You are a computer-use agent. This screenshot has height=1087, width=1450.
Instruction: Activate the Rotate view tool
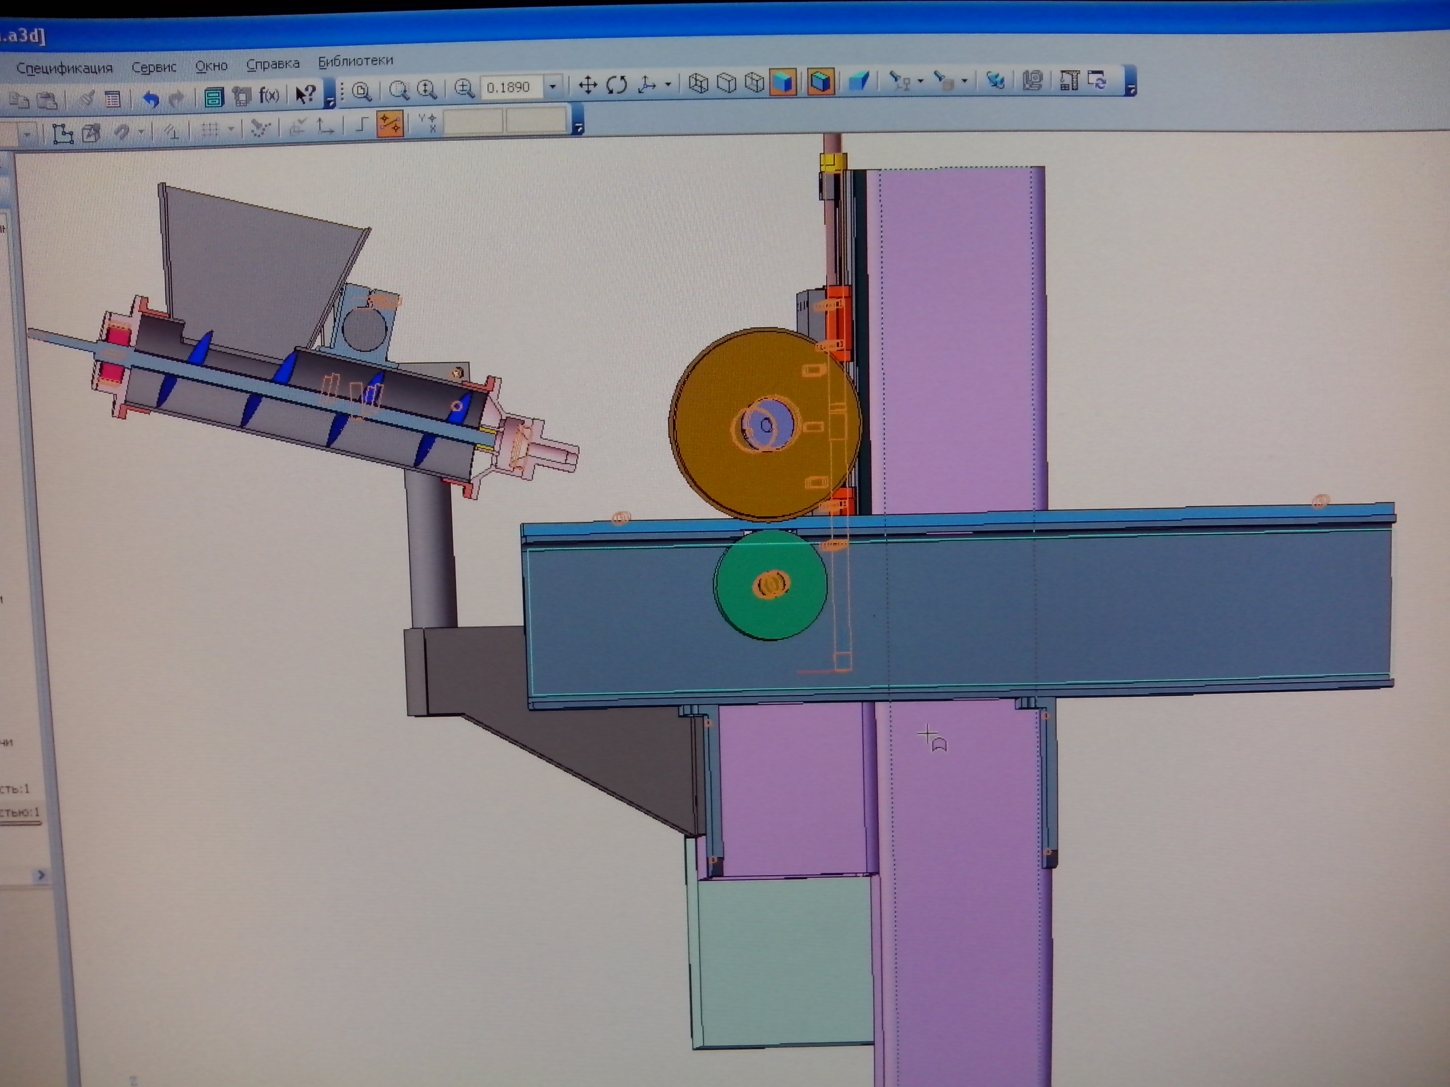(x=616, y=84)
